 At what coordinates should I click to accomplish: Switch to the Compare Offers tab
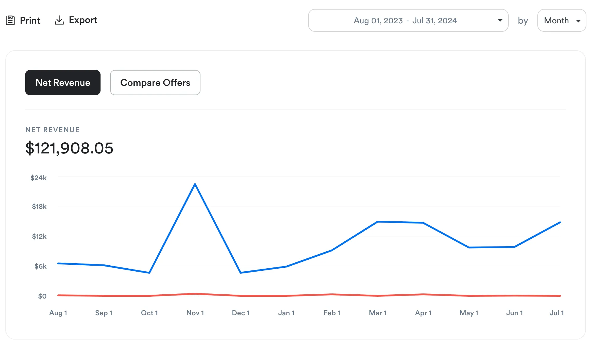tap(155, 83)
